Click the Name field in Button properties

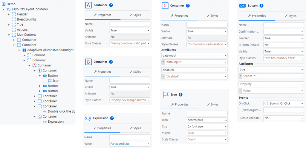pos(284,25)
